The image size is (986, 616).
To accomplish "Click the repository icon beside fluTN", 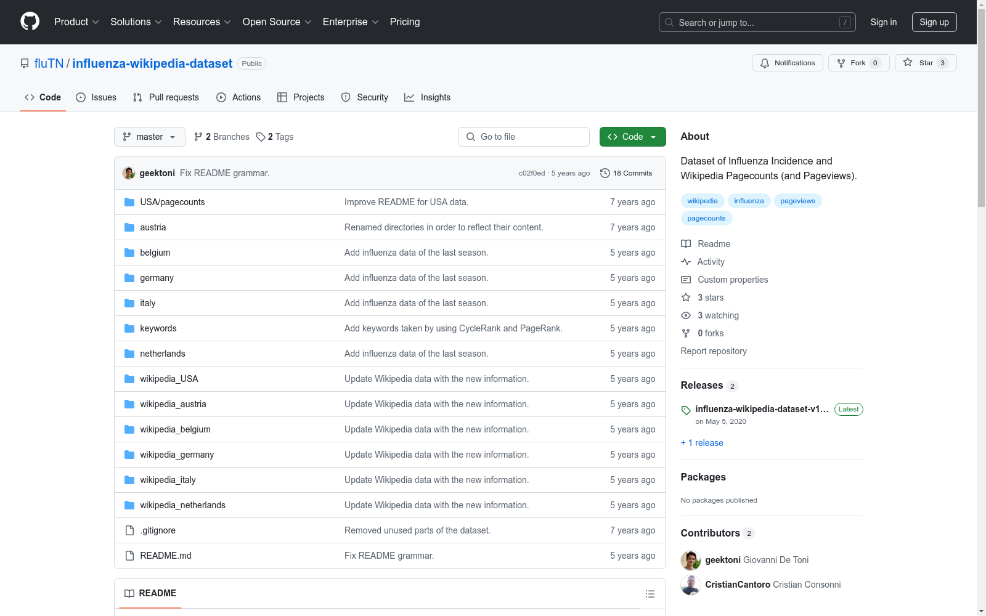I will [x=25, y=63].
